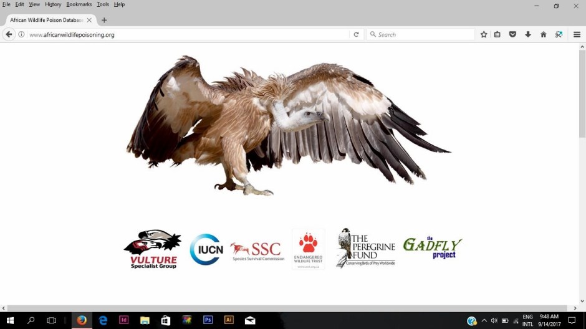Click in the Search input box
The height and width of the screenshot is (329, 586).
coord(424,35)
